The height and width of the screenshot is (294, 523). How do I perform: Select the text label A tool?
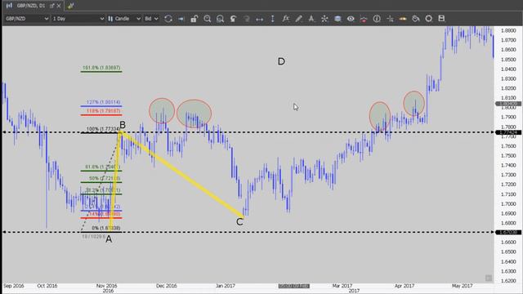tap(311, 19)
